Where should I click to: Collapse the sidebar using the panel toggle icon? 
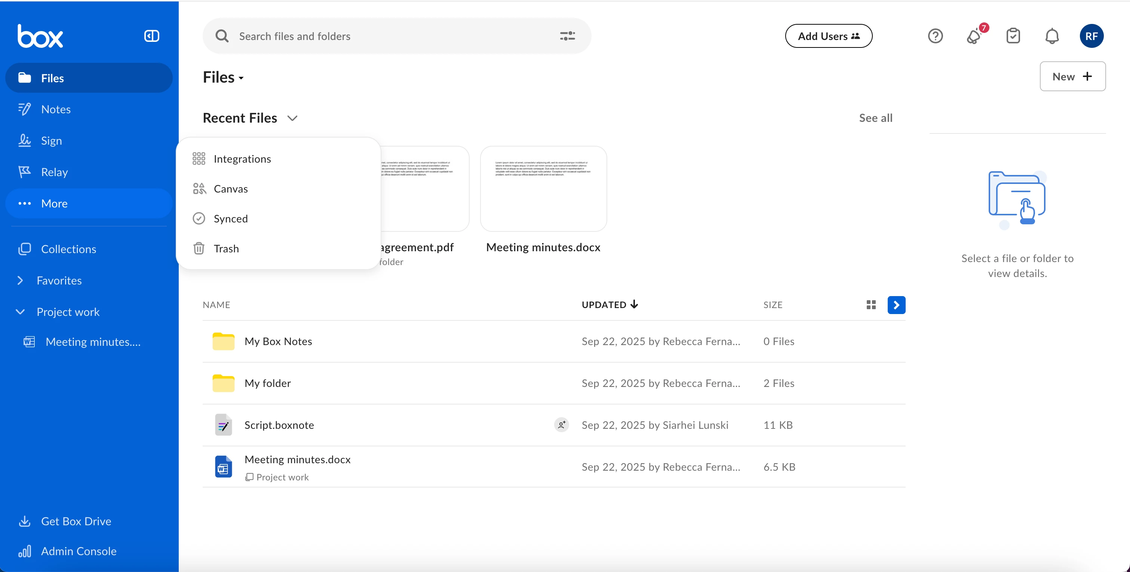[x=151, y=36]
